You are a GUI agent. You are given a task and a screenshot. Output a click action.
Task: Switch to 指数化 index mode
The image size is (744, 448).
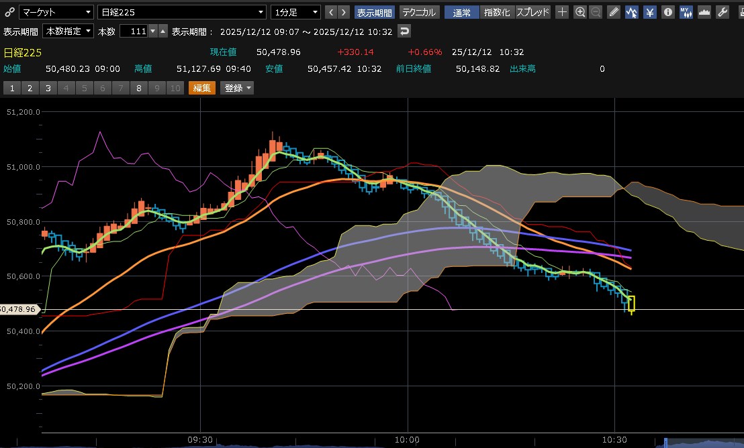(497, 12)
